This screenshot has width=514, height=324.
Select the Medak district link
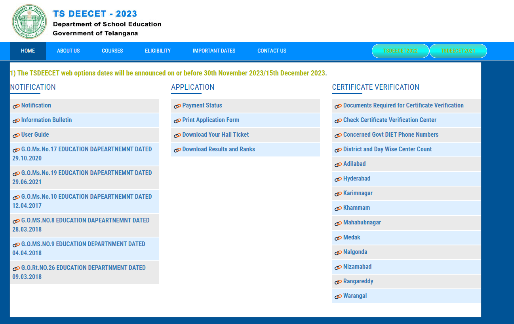(x=352, y=237)
